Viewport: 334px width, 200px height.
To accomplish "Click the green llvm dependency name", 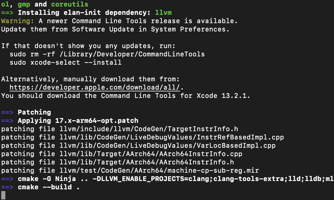I will point(163,12).
